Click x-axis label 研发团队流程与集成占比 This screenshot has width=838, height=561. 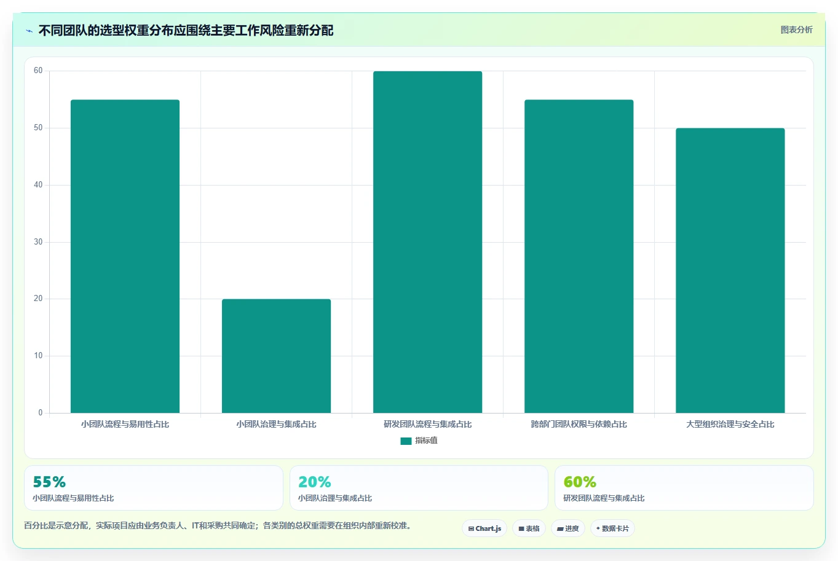[427, 424]
